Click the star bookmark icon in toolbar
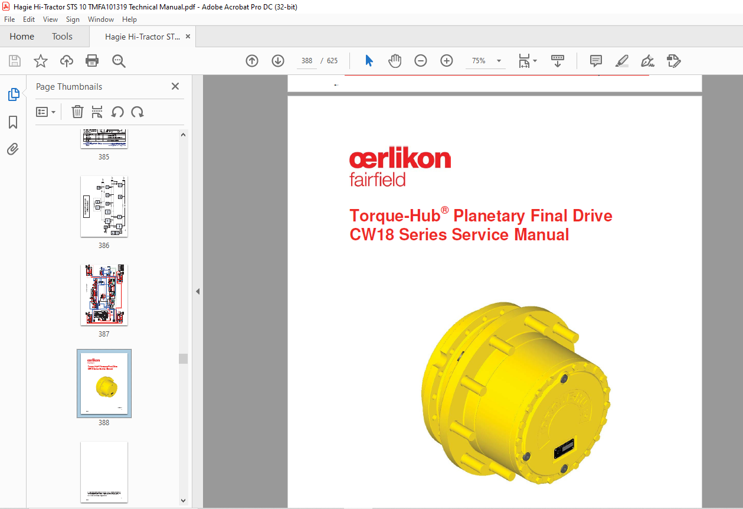 [x=40, y=61]
